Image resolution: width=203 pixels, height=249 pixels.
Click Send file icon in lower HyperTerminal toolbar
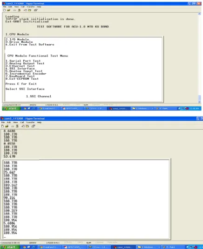tap(23, 126)
